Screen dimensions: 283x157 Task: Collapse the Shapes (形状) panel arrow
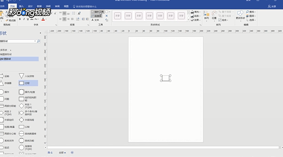(x=40, y=33)
